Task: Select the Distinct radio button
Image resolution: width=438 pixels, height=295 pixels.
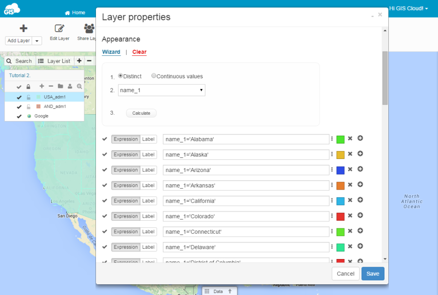Action: (x=120, y=75)
